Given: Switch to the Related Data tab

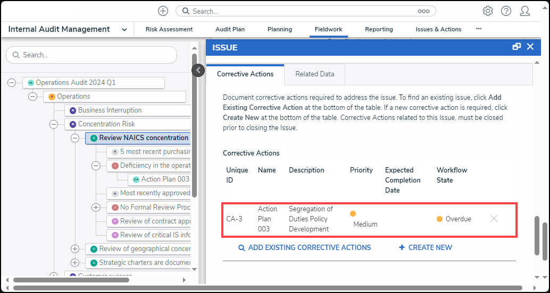Looking at the screenshot, I should coord(315,74).
